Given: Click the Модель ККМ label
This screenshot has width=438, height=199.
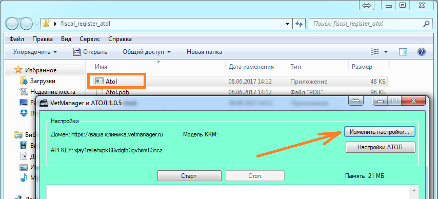Looking at the screenshot, I should pyautogui.click(x=201, y=134).
